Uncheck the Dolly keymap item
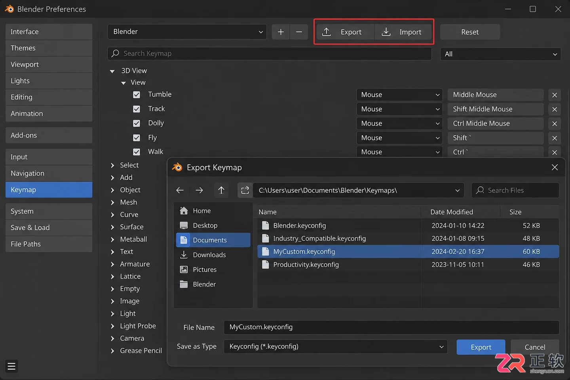570x380 pixels. (x=137, y=123)
